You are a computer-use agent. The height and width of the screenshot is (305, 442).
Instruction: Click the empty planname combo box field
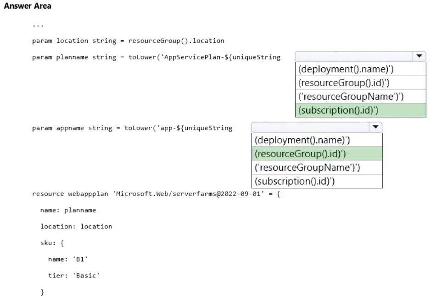354,56
